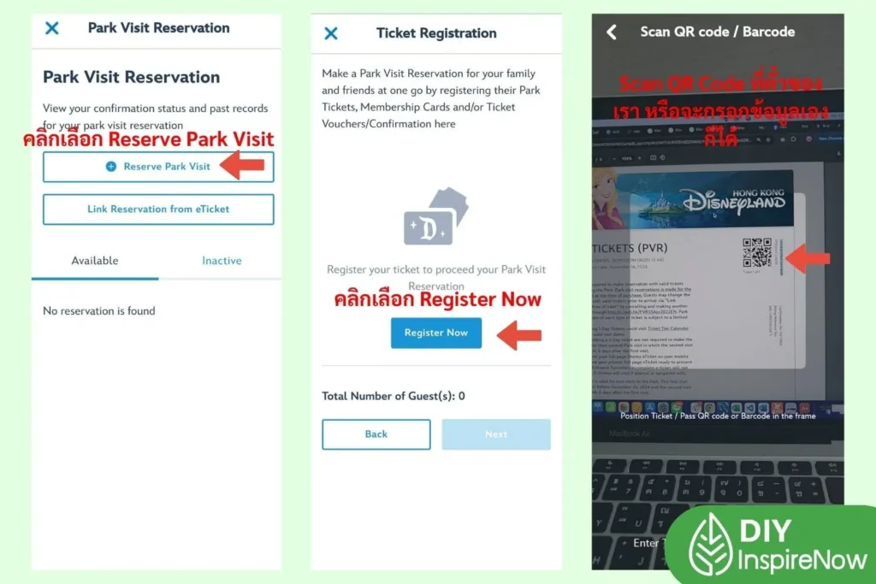
Task: Click the Back button
Action: tap(376, 434)
